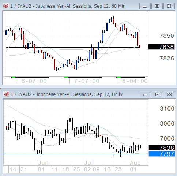Click the 7850 price axis label
Image resolution: width=177 pixels, height=176 pixels.
(x=167, y=36)
